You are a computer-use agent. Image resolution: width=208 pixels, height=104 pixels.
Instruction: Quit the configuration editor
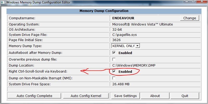(185, 96)
